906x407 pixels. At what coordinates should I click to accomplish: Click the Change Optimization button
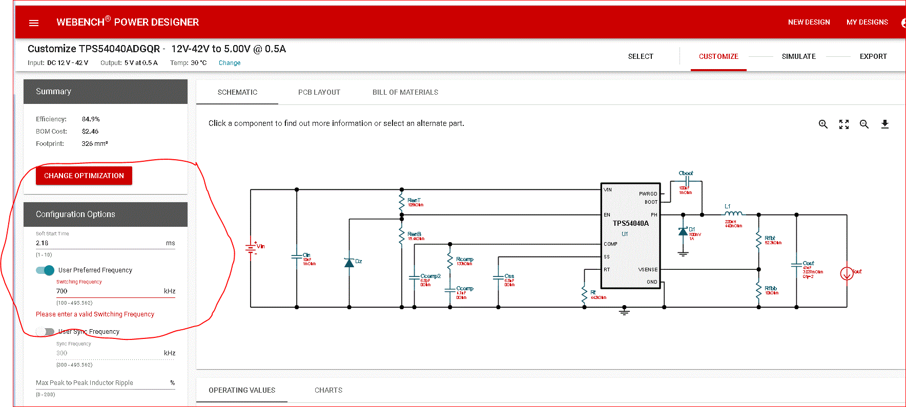pyautogui.click(x=84, y=176)
